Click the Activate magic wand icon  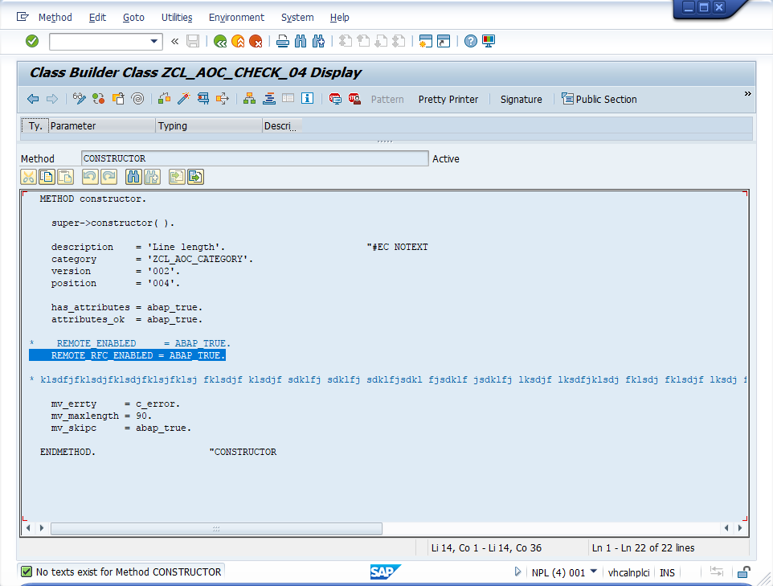coord(183,99)
